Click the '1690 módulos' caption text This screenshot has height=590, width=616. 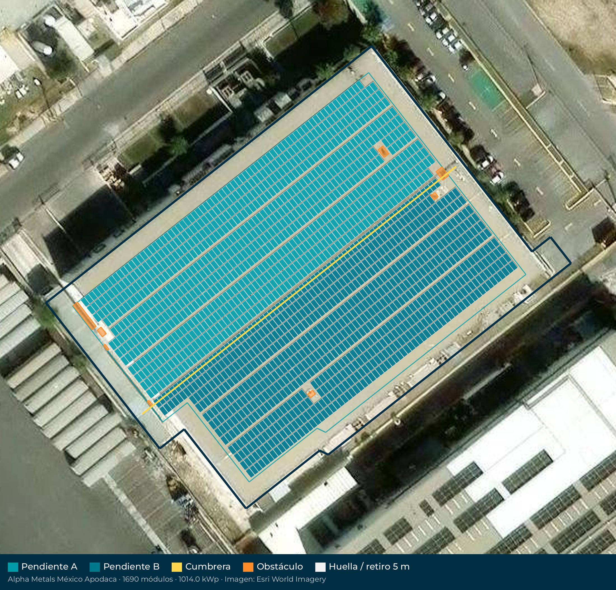tap(148, 579)
